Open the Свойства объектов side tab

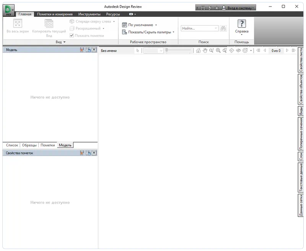click(301, 89)
